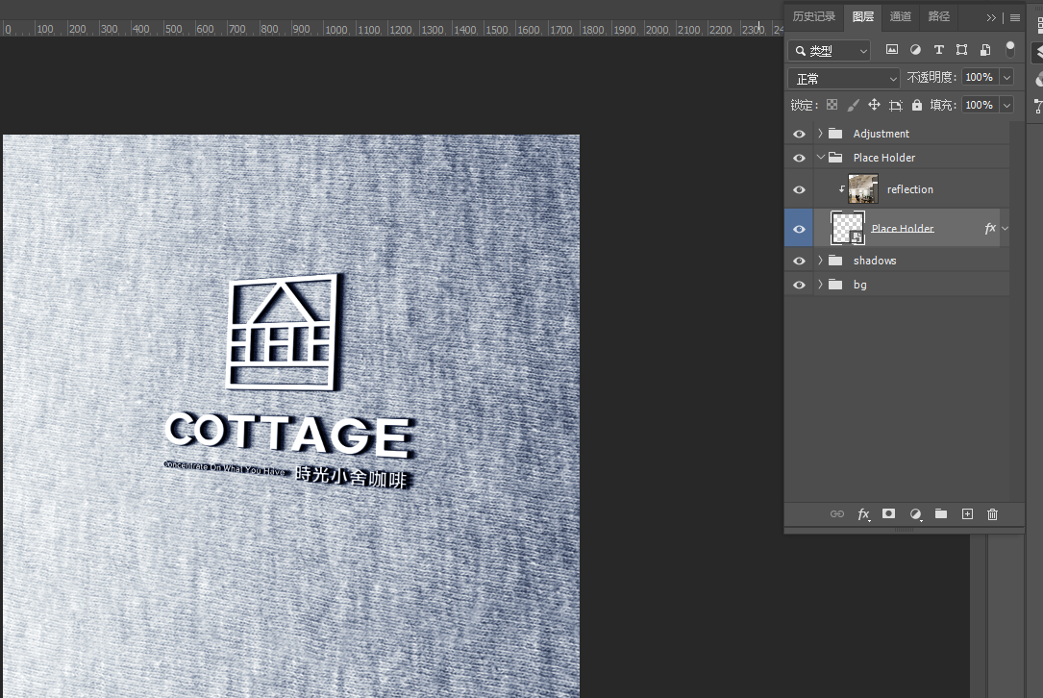Viewport: 1043px width, 698px height.
Task: Click the 不透明度 100% value field
Action: 980,77
